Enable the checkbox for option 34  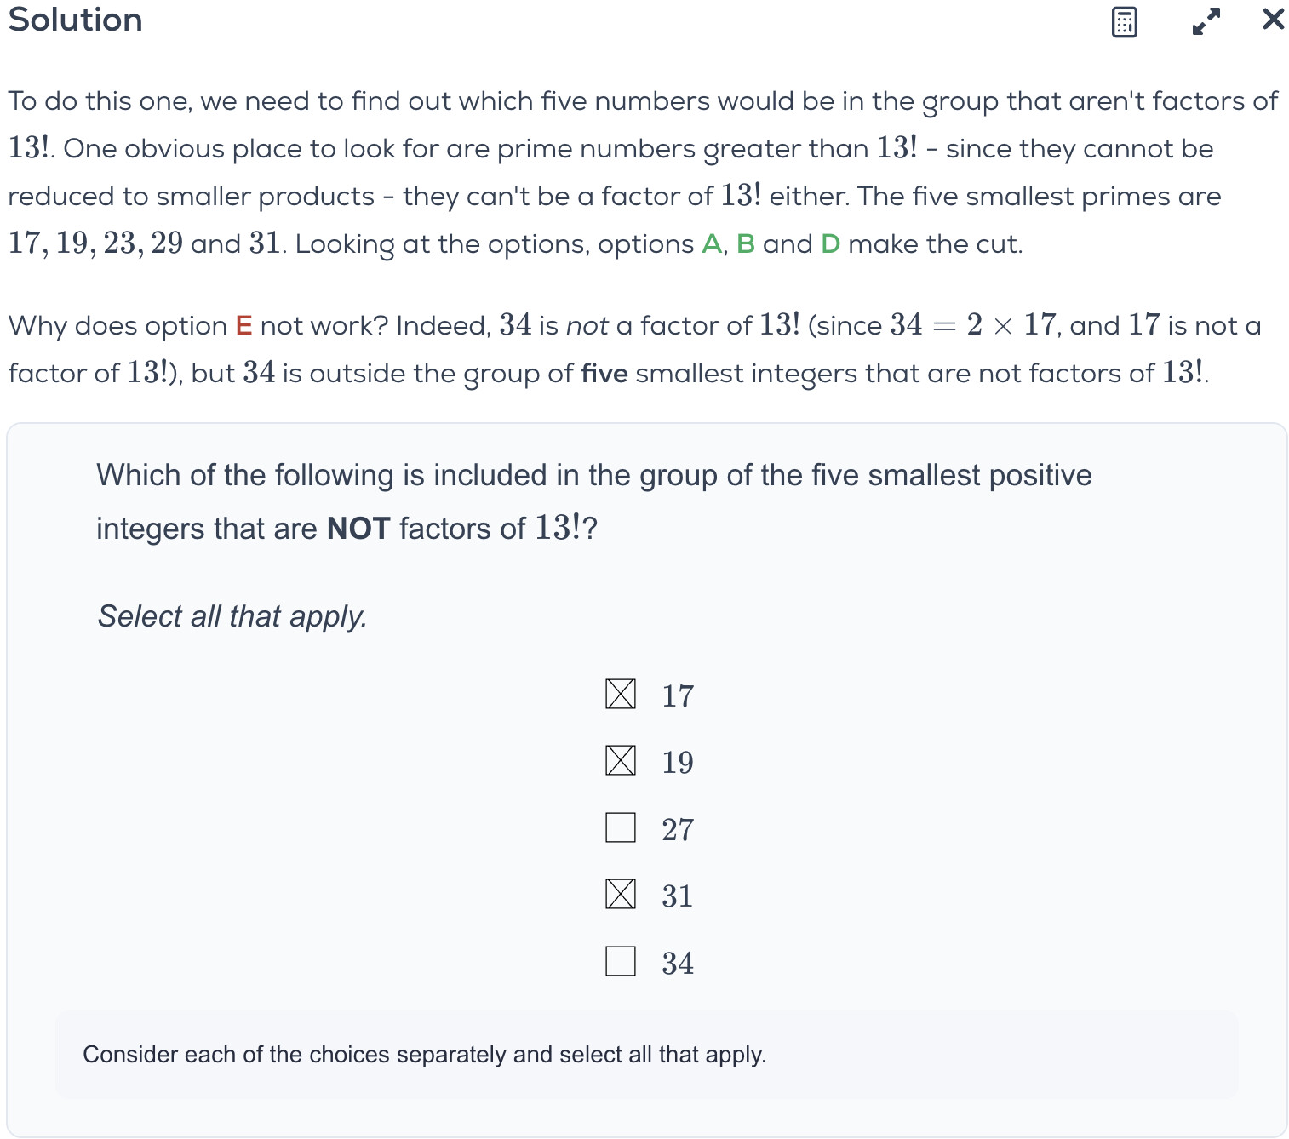point(621,961)
